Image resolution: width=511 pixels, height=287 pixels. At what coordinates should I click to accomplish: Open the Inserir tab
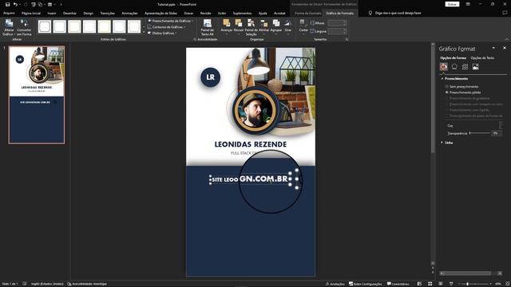(52, 14)
